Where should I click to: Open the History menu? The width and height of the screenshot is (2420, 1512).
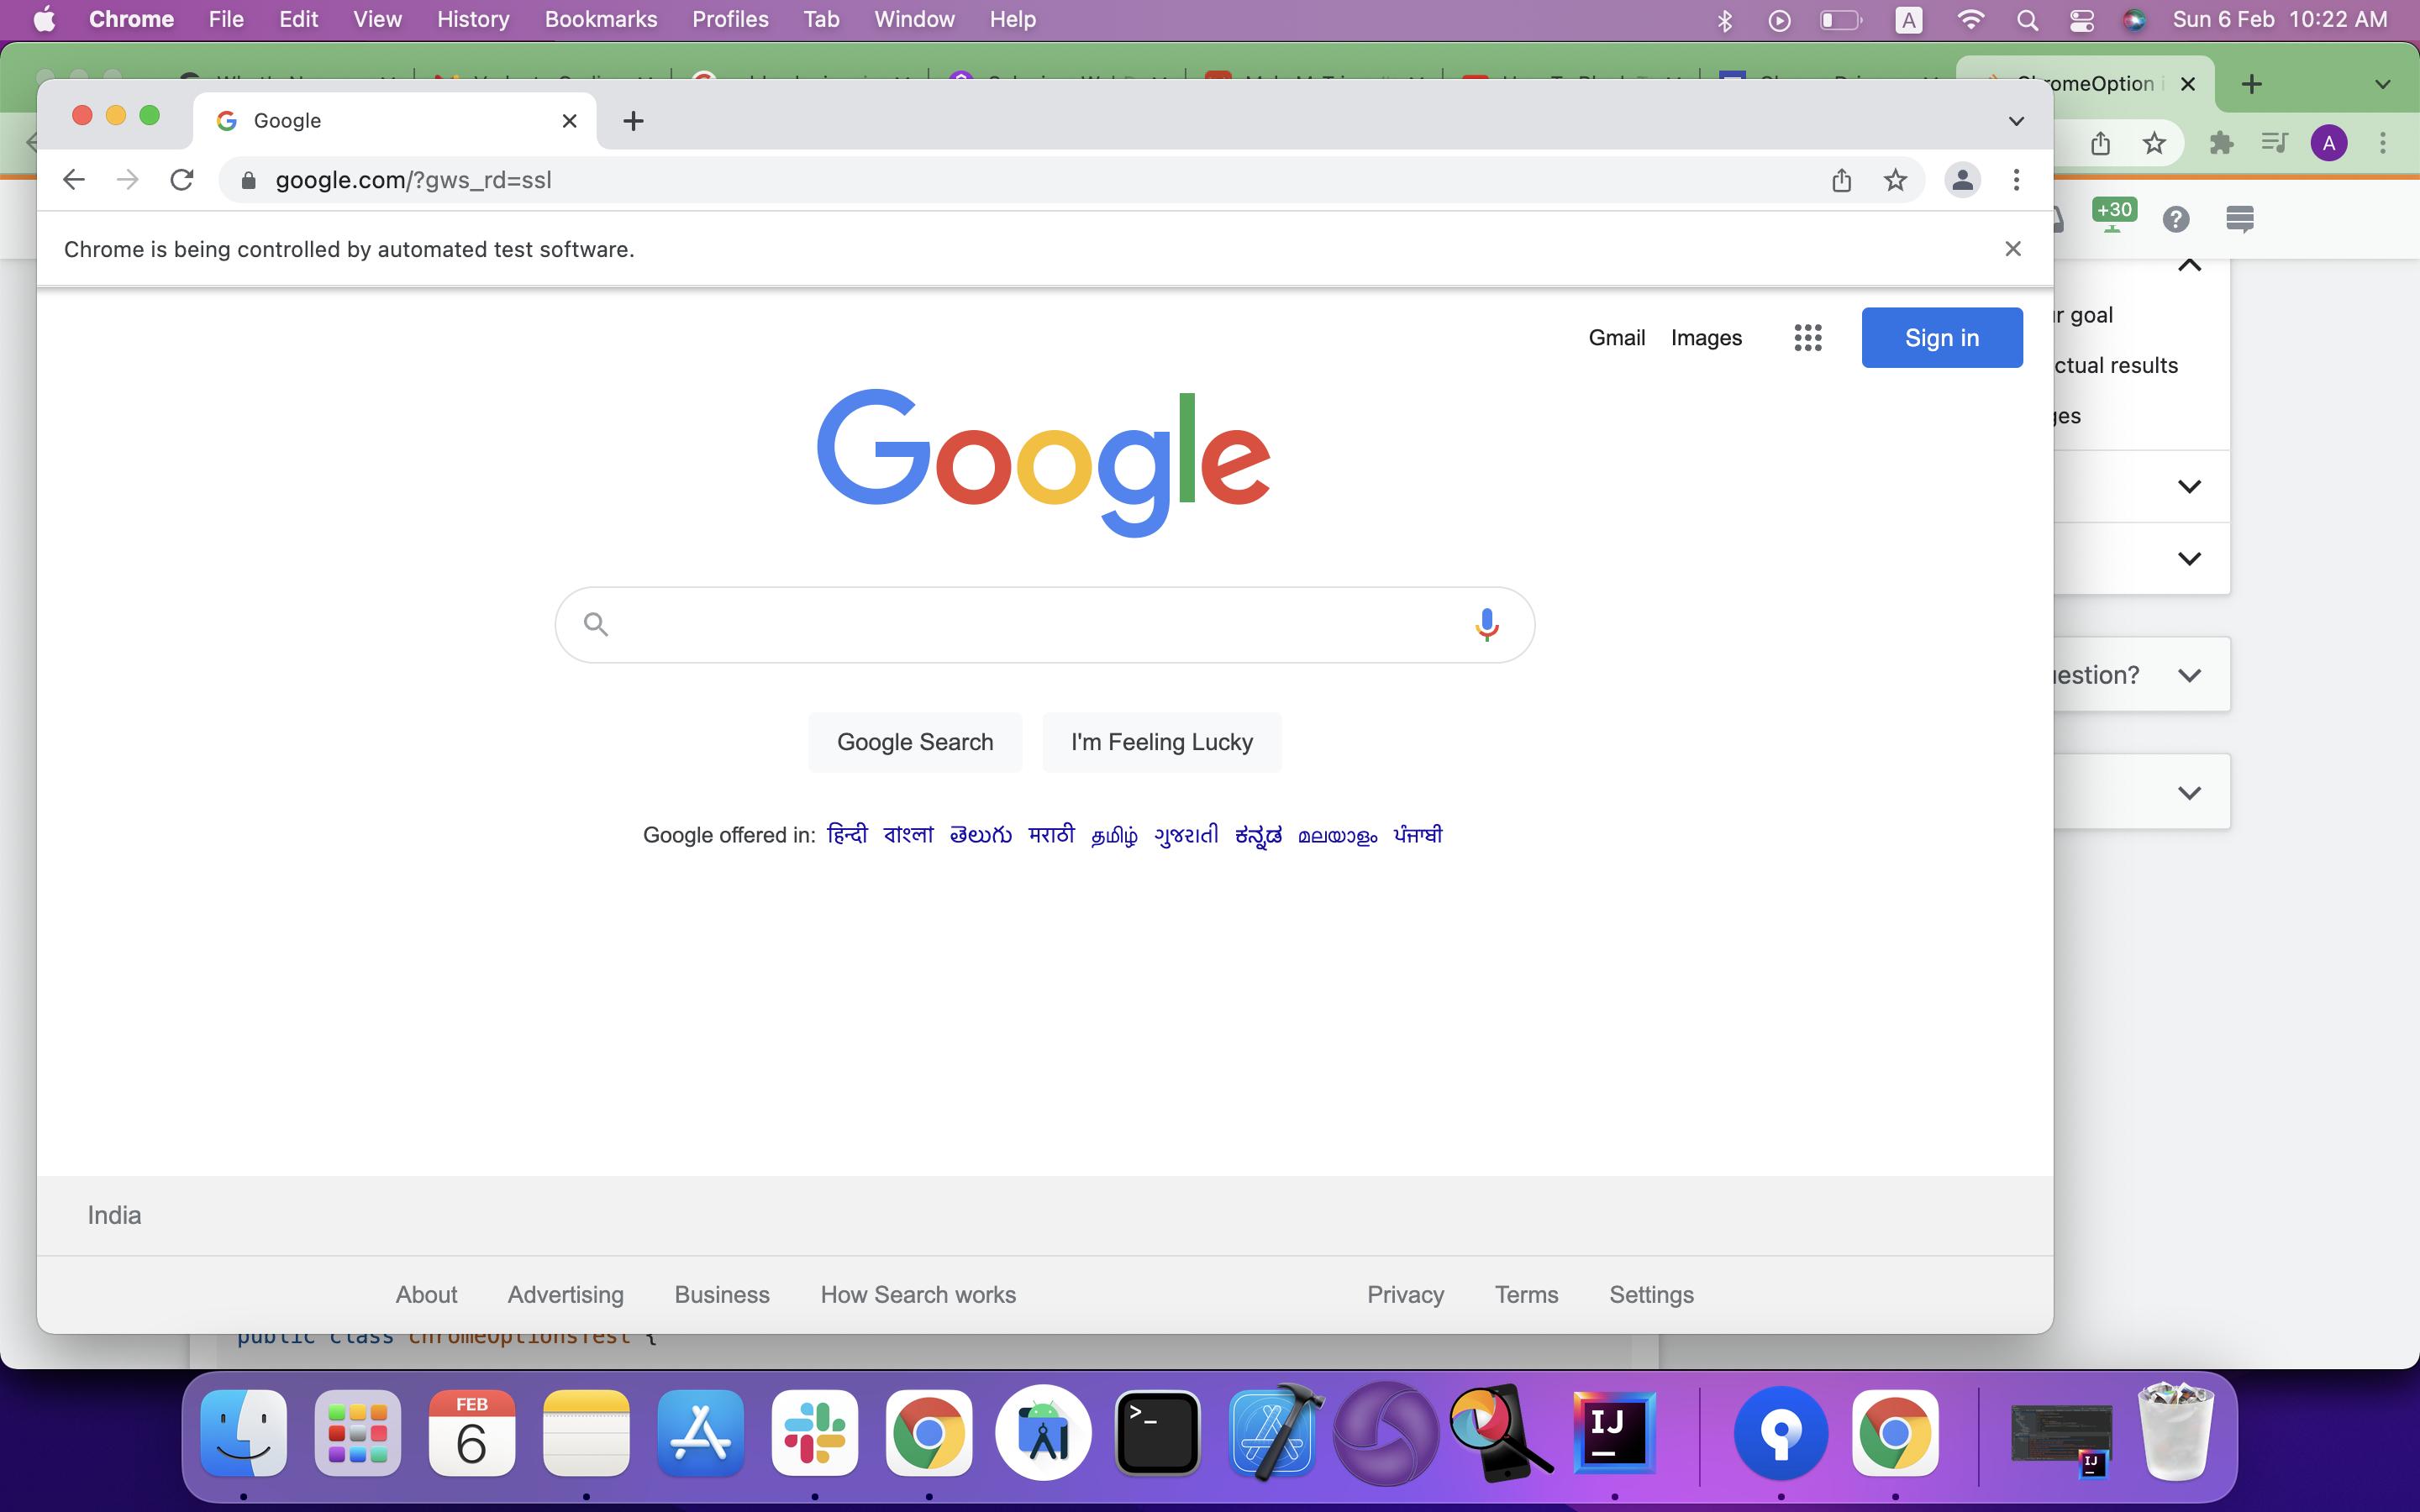click(472, 19)
